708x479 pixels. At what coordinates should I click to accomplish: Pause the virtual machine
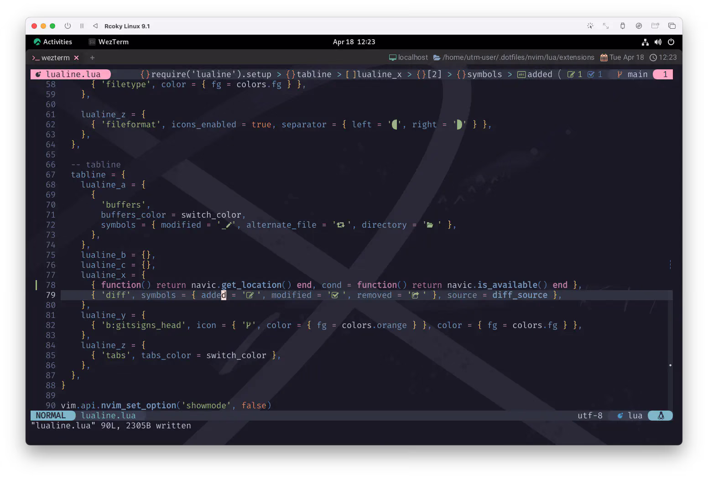click(x=82, y=26)
